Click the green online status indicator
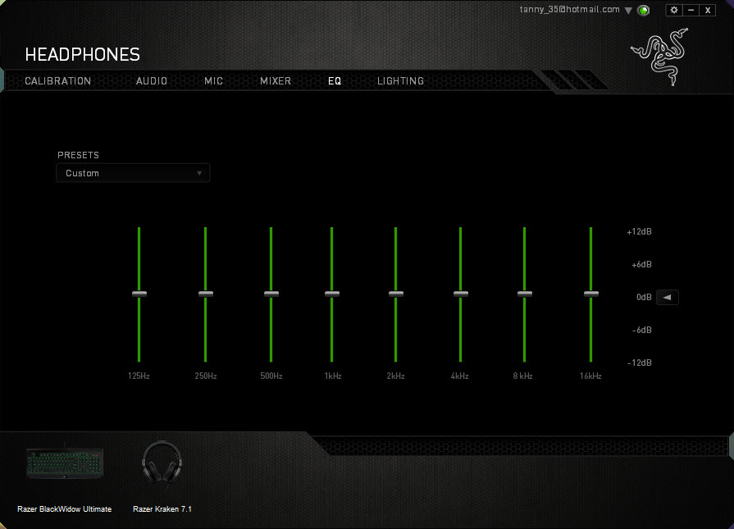 pyautogui.click(x=644, y=11)
